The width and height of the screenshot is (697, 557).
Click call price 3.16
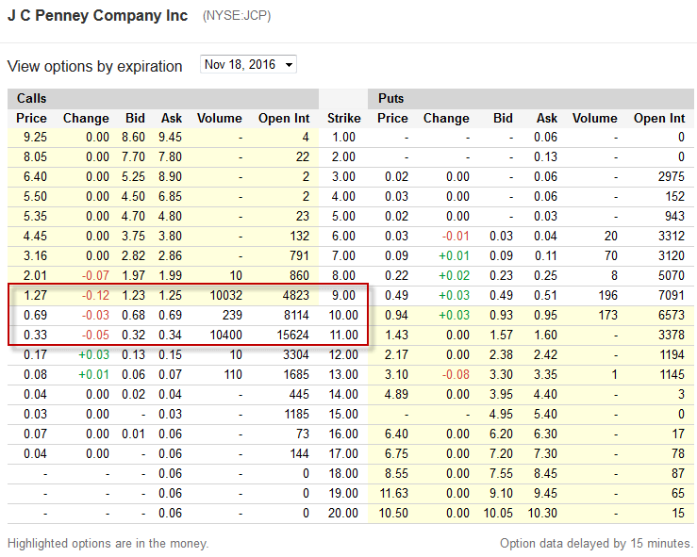(35, 255)
